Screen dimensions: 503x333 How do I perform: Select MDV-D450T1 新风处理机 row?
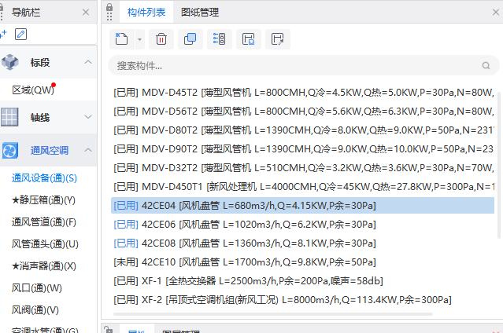302,187
